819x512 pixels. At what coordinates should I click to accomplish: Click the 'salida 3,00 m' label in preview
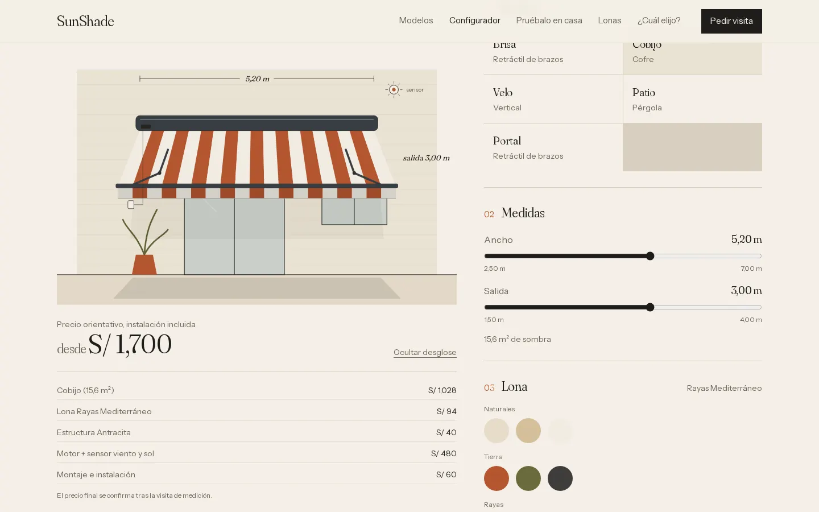pyautogui.click(x=427, y=158)
